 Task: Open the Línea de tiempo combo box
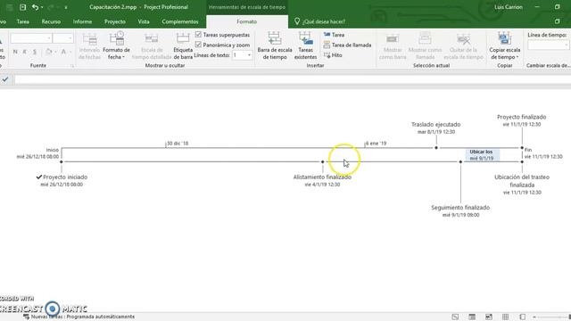[548, 45]
